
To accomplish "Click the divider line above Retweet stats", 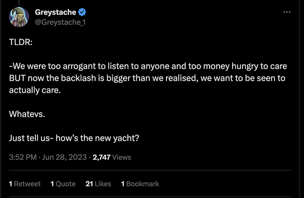I will pyautogui.click(x=150, y=170).
